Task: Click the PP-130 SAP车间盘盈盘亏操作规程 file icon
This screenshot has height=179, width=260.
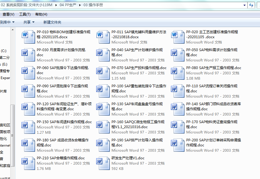Action: click(x=103, y=109)
